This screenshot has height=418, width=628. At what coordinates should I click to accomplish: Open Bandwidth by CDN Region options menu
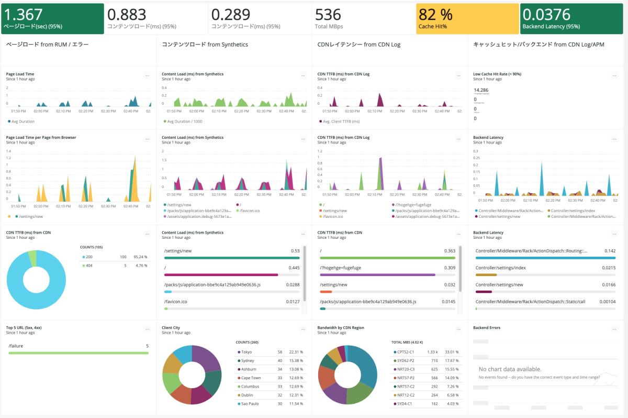(458, 329)
